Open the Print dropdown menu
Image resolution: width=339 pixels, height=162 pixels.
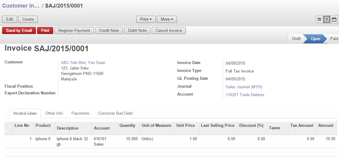(146, 19)
